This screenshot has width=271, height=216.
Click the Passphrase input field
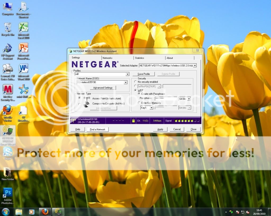pos(166,99)
